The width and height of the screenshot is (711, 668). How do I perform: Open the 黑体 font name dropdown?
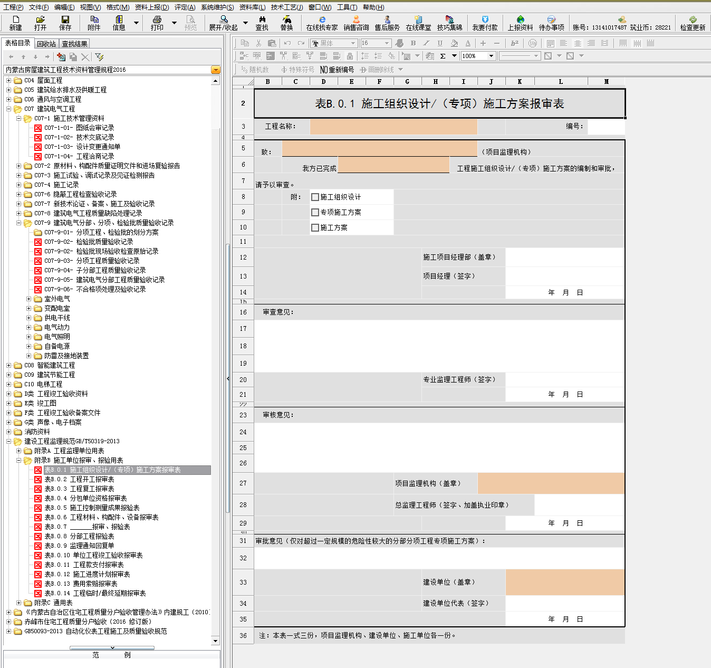pos(353,43)
